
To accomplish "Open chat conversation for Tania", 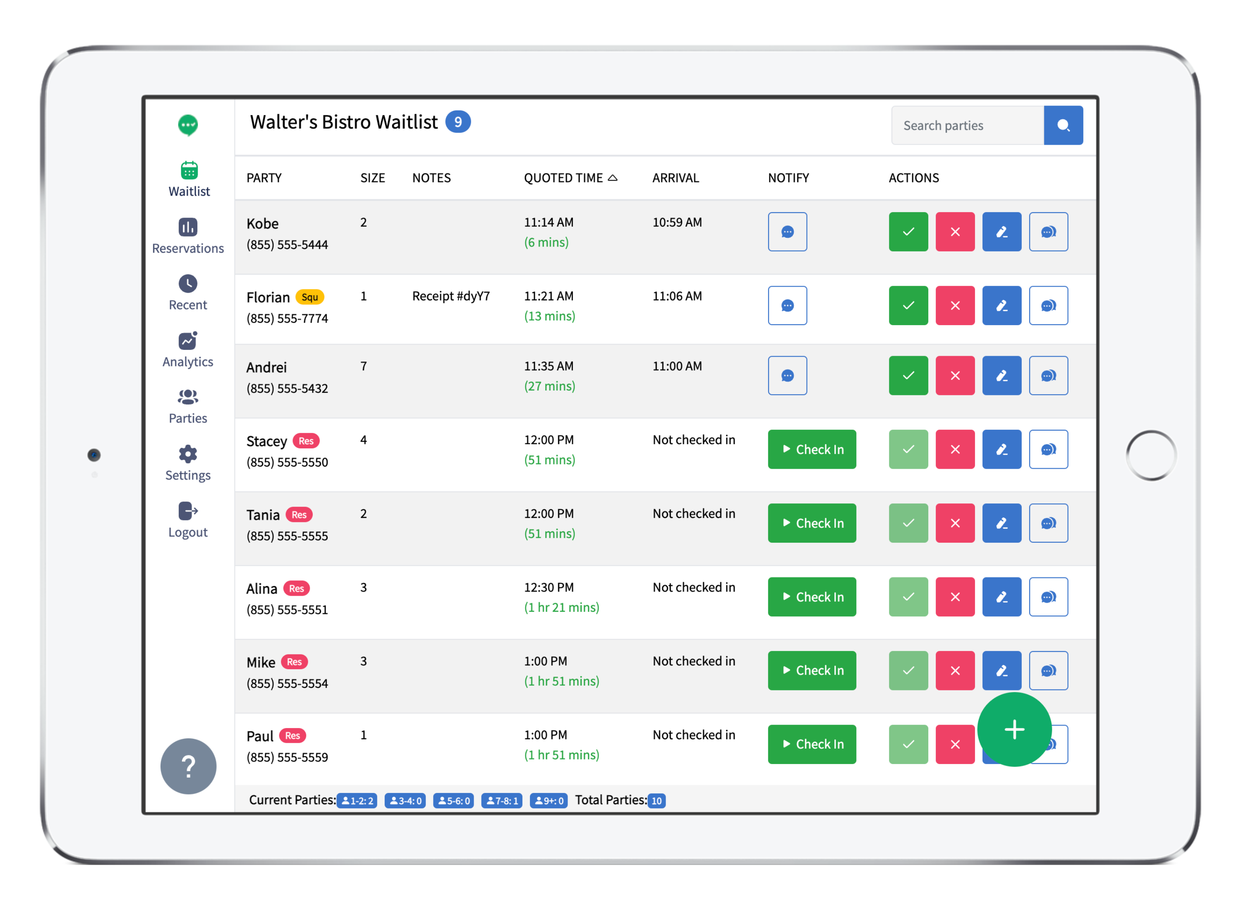I will click(1049, 523).
